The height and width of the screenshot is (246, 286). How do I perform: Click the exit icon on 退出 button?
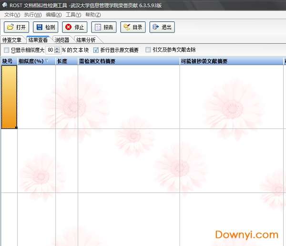pyautogui.click(x=155, y=27)
